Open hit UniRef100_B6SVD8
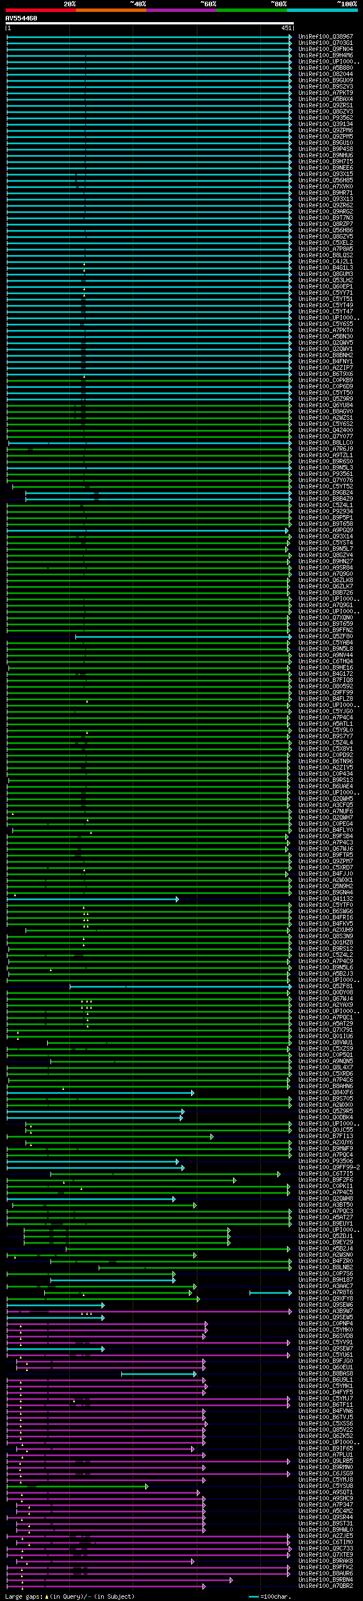 click(x=326, y=1336)
